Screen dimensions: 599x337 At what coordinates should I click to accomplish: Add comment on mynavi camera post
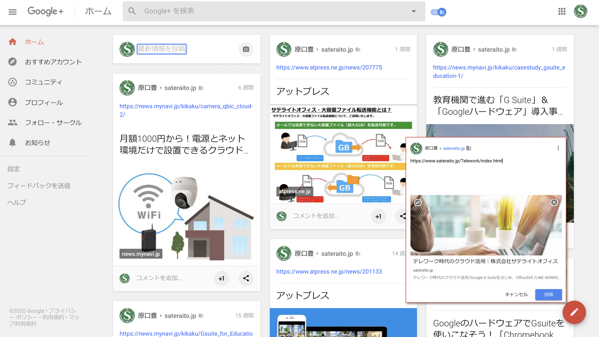(x=159, y=278)
